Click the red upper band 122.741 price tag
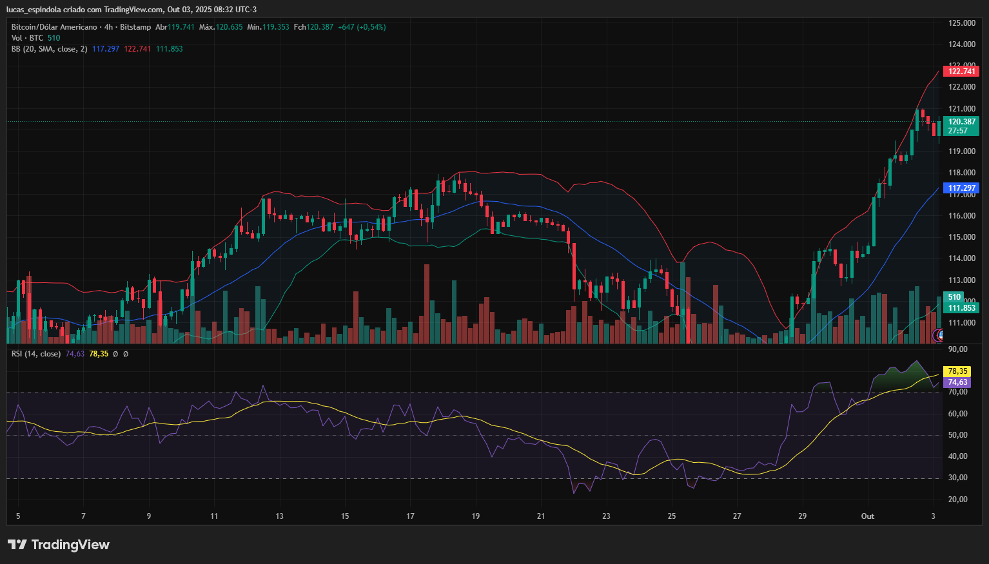989x564 pixels. pyautogui.click(x=962, y=72)
